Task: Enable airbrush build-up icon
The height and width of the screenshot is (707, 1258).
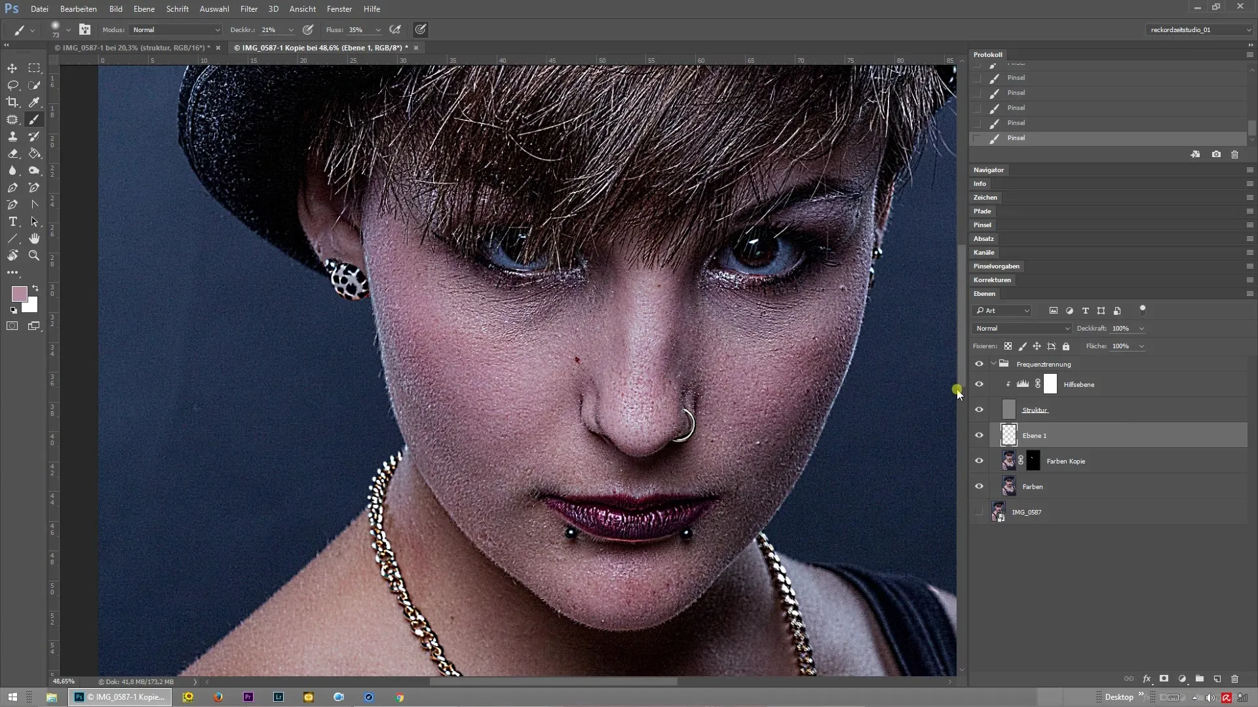Action: (395, 29)
